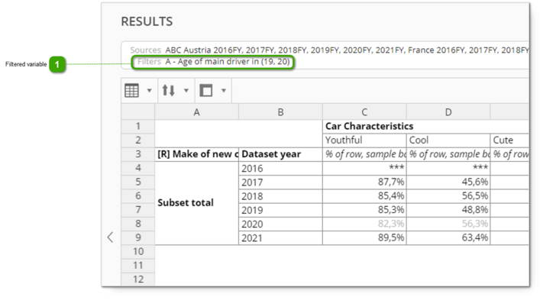Click the 48,8% Cool value
This screenshot has width=543, height=300.
(448, 210)
